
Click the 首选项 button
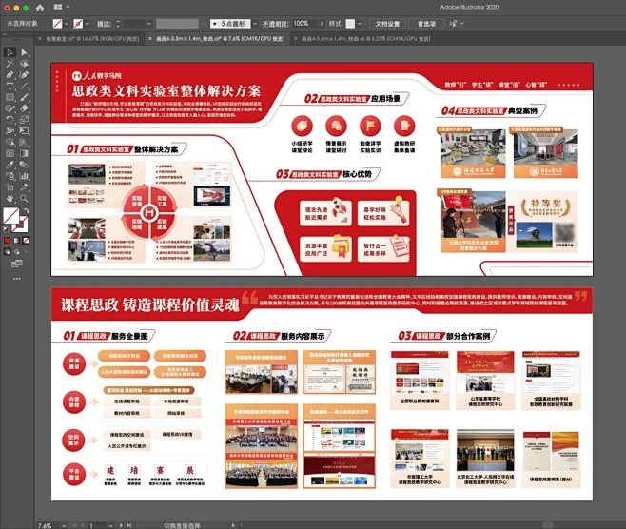[x=428, y=22]
